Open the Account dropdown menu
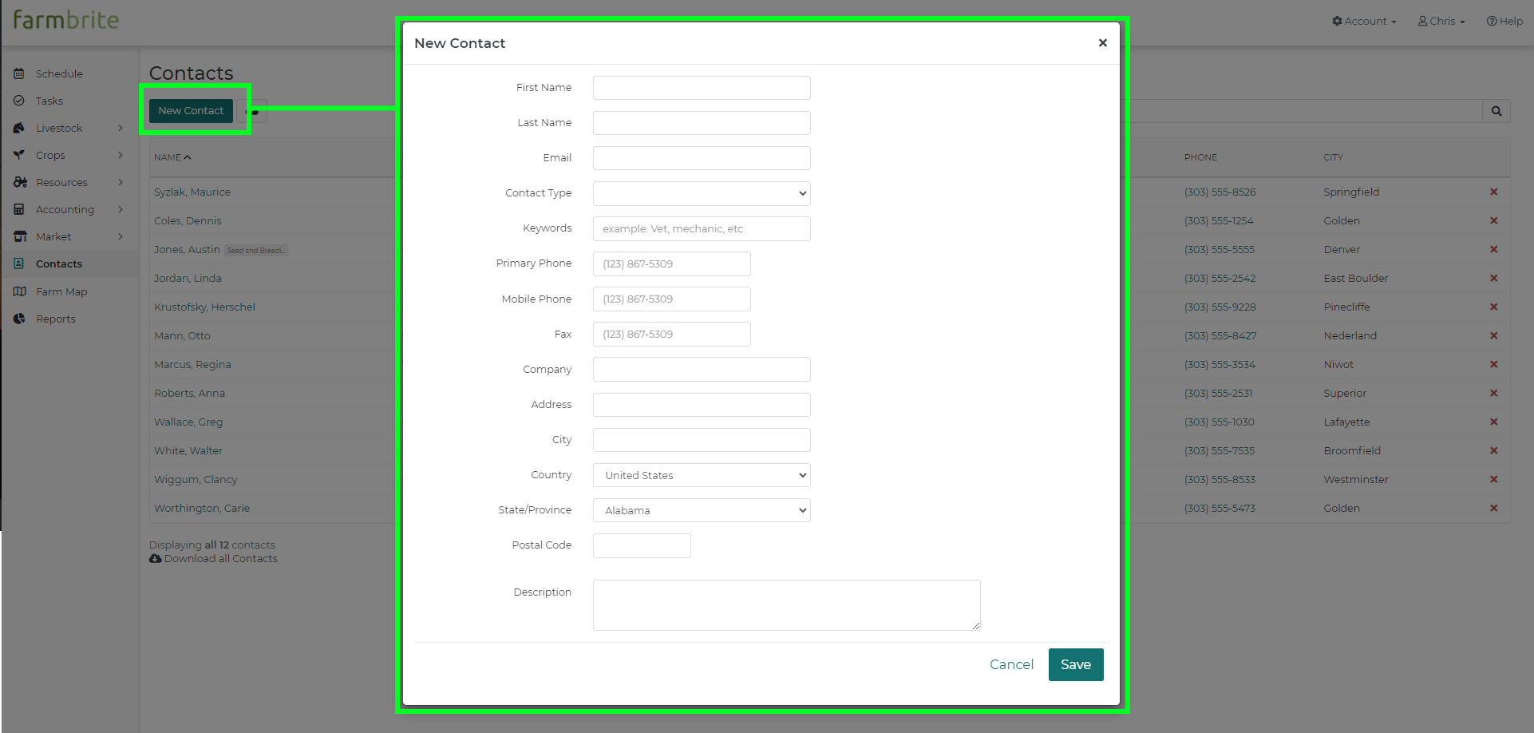 (x=1364, y=22)
